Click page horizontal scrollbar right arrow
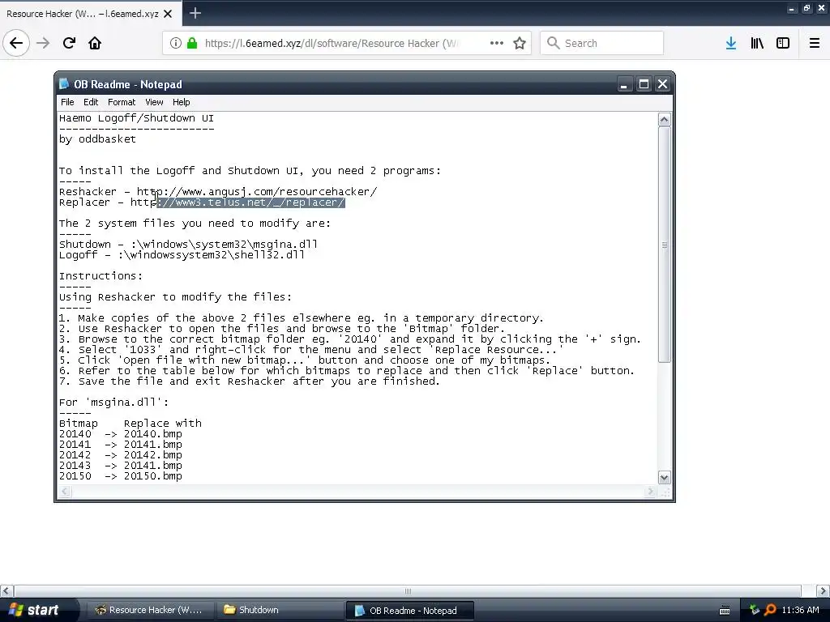This screenshot has height=622, width=830. point(824,590)
